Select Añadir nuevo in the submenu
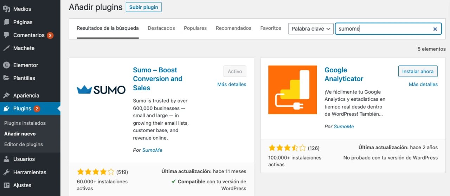This screenshot has height=196, width=450. click(x=20, y=134)
